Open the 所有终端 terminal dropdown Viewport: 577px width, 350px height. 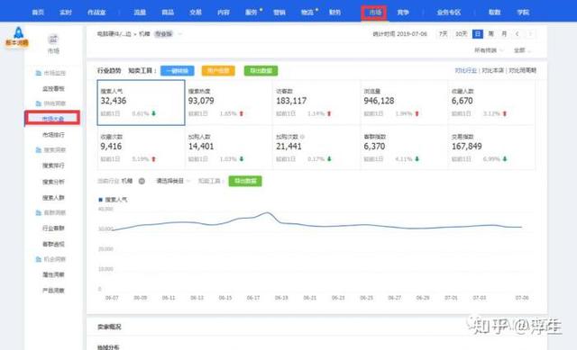(x=488, y=50)
